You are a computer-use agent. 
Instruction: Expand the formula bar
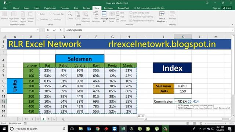(232, 30)
